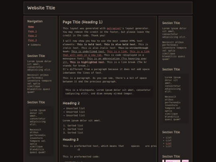Expand the Submenu disclosure triangle

29,45
